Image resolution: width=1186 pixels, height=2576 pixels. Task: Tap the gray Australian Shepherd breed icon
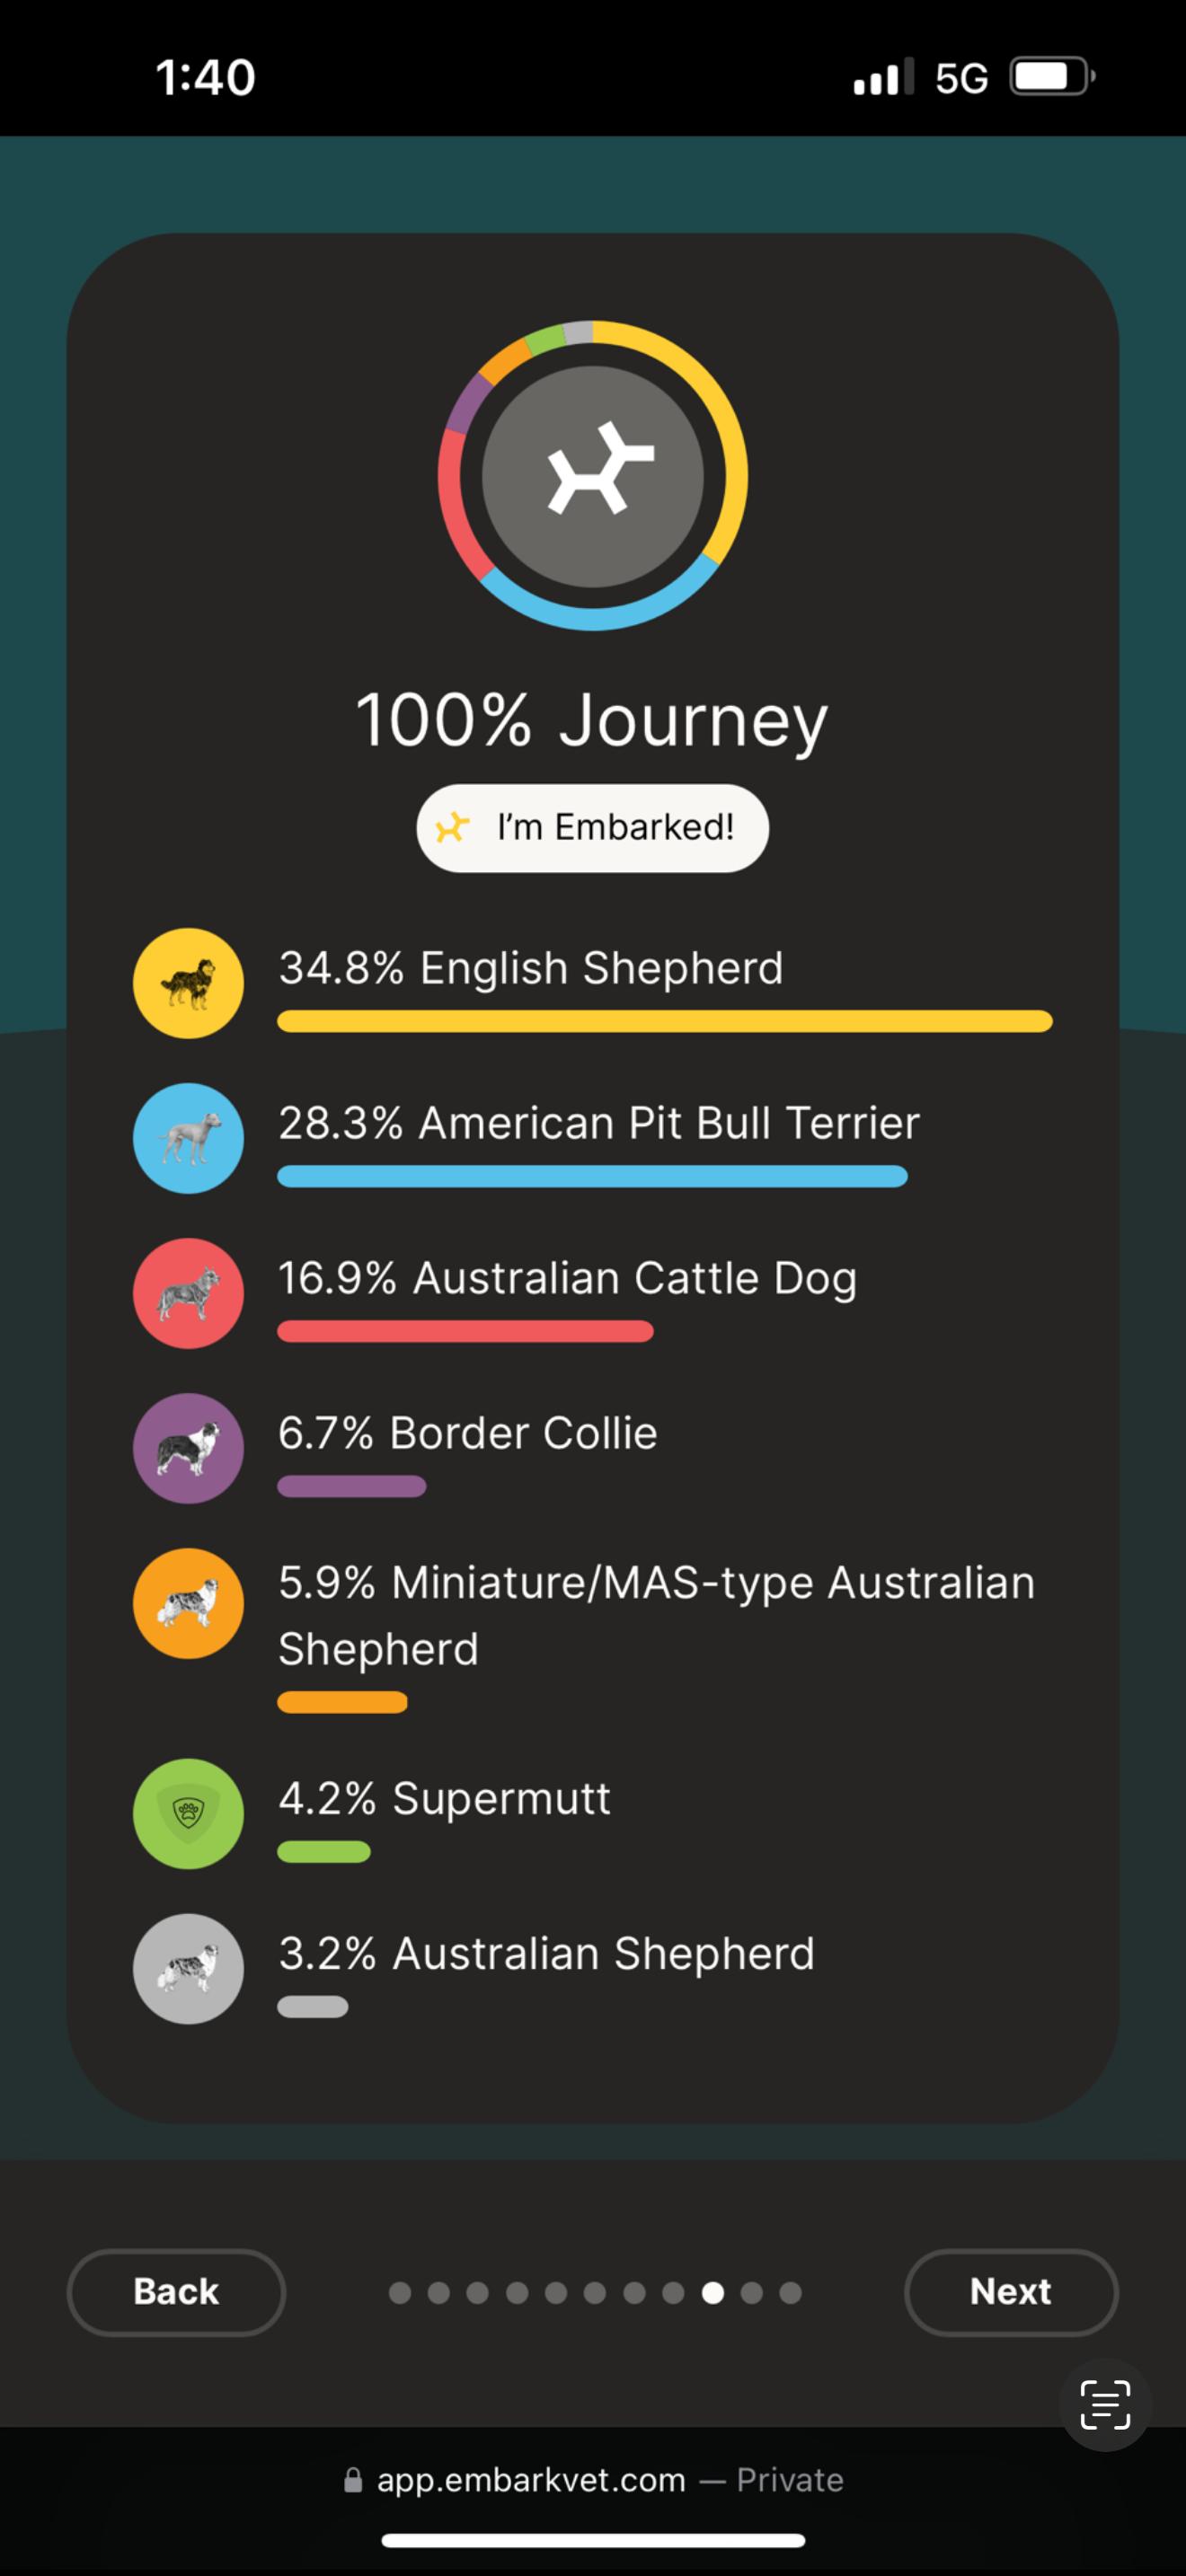pyautogui.click(x=188, y=1968)
